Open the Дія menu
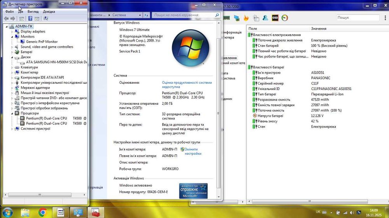 (21, 12)
